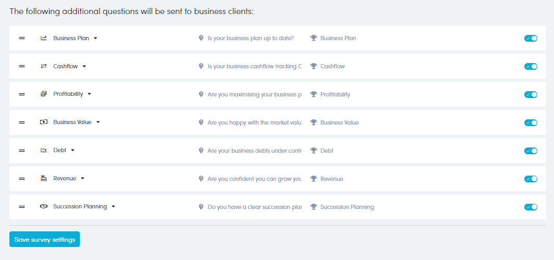Open the Business Plan category dropdown
Image resolution: width=554 pixels, height=260 pixels.
(95, 38)
